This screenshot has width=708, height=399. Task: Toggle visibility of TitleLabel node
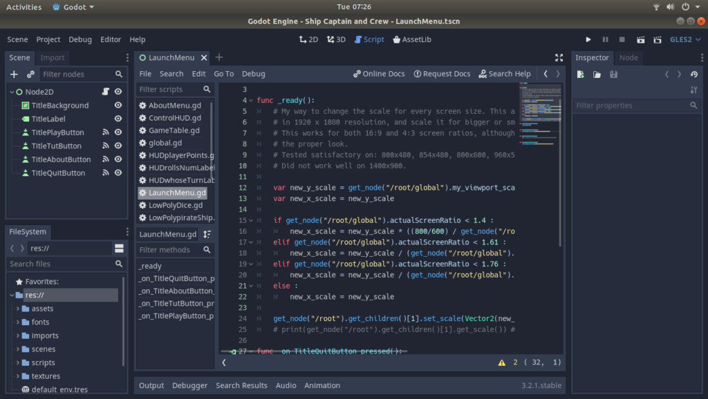[118, 119]
